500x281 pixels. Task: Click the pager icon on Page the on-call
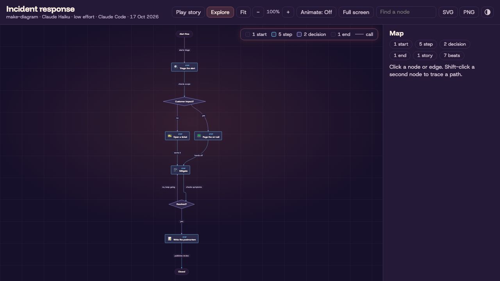pos(199,136)
